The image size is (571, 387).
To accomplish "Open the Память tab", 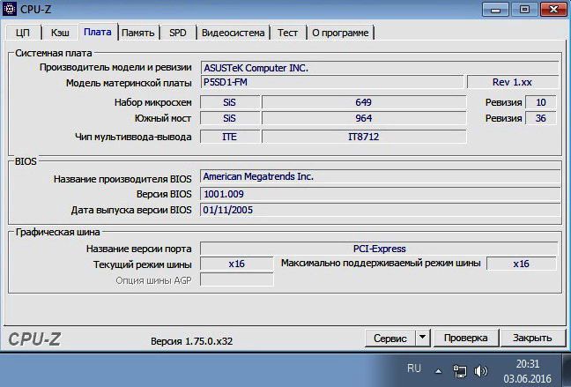I will point(138,33).
